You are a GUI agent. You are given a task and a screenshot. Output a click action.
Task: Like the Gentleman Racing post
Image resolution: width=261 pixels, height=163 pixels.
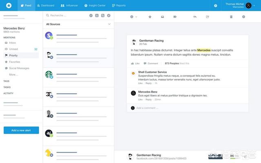click(135, 64)
